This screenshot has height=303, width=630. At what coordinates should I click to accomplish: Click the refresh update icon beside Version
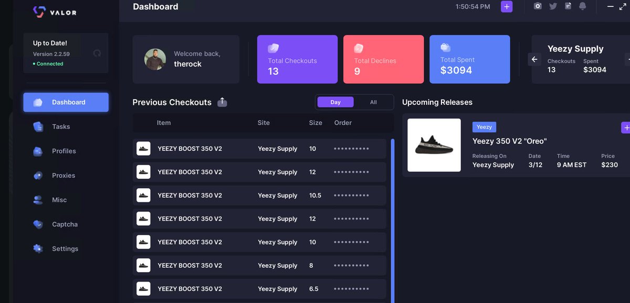[97, 53]
